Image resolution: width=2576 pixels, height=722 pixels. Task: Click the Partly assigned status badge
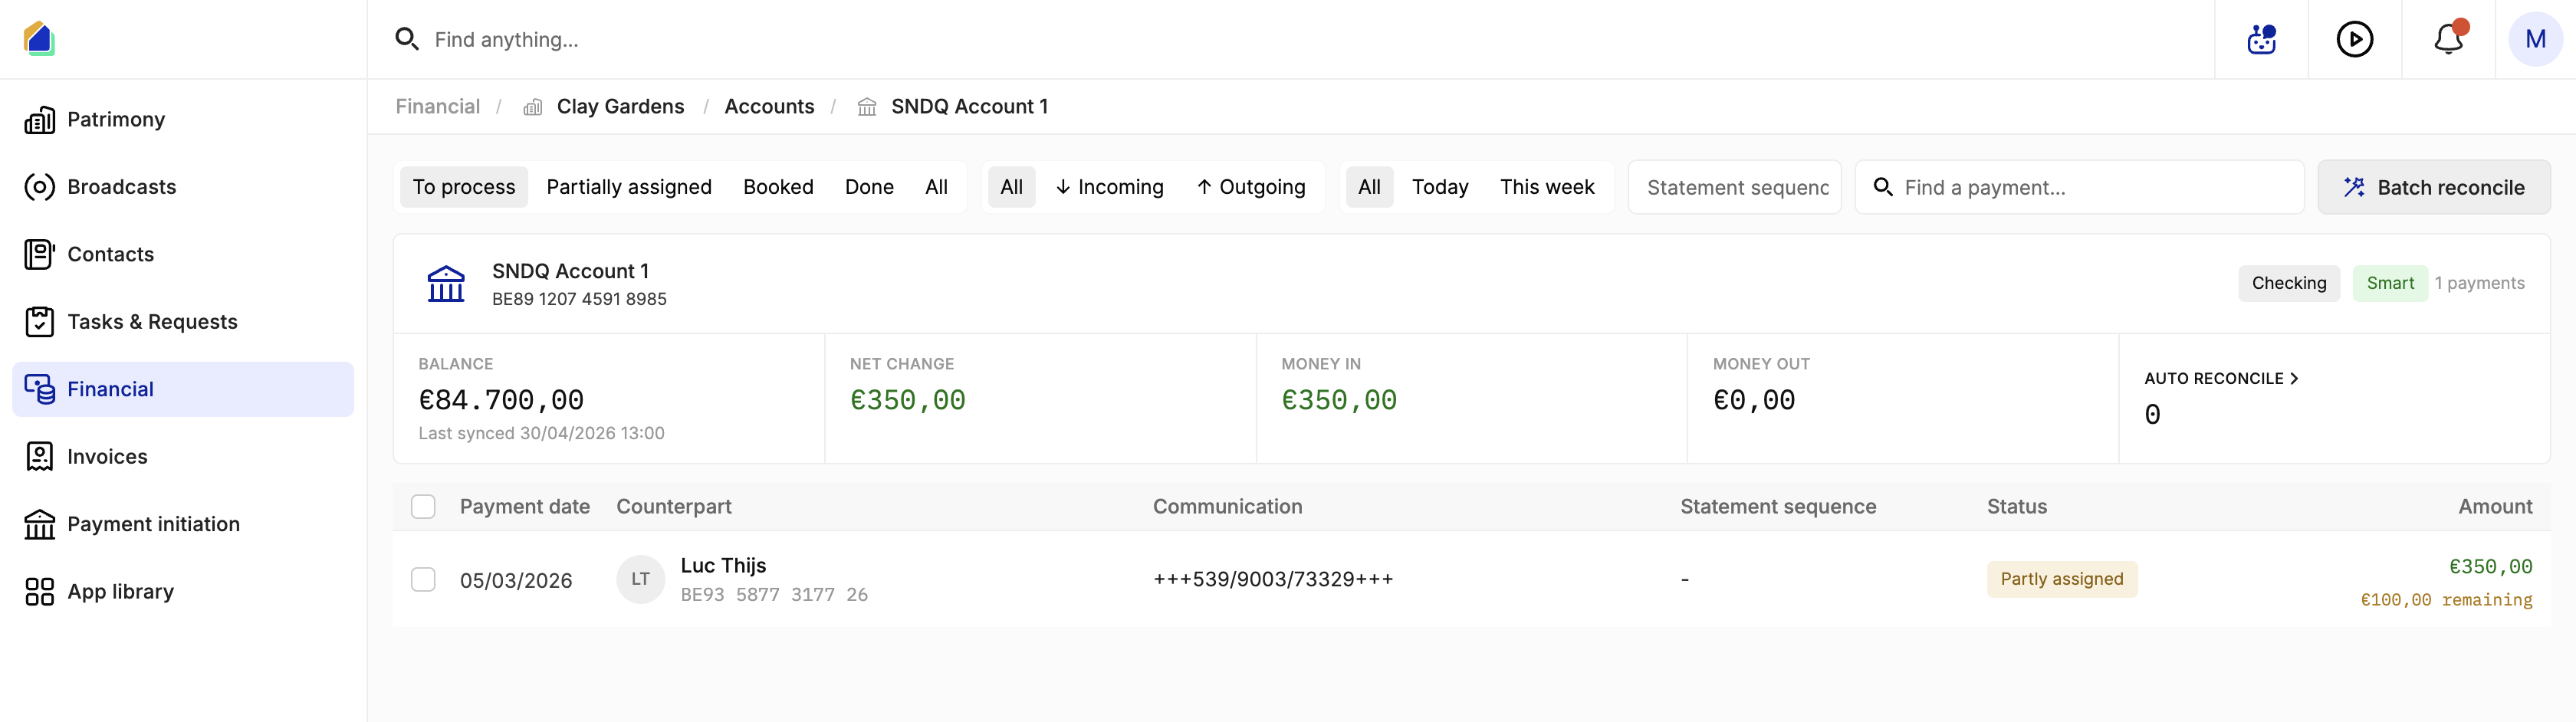pos(2061,580)
